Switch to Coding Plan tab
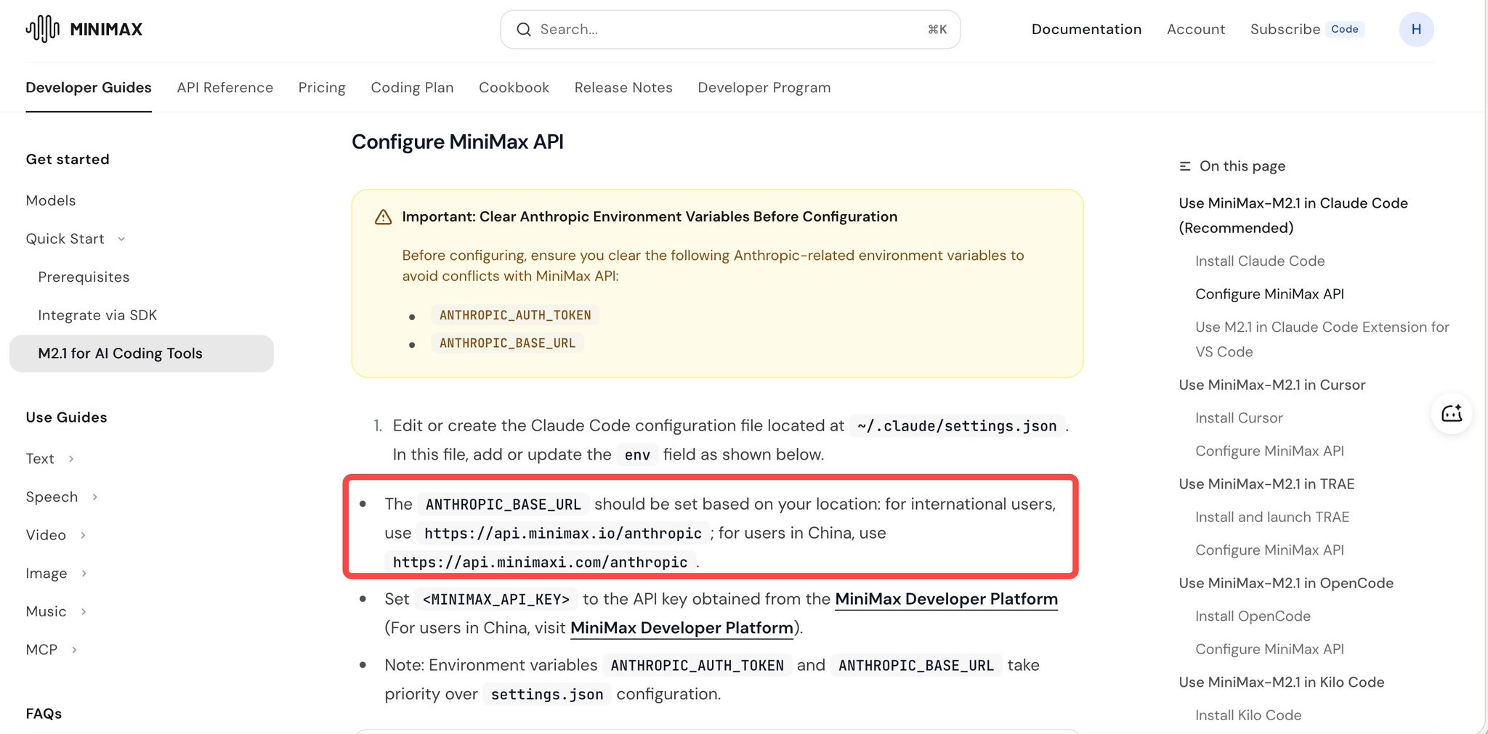Screen dimensions: 1488x734 (412, 87)
